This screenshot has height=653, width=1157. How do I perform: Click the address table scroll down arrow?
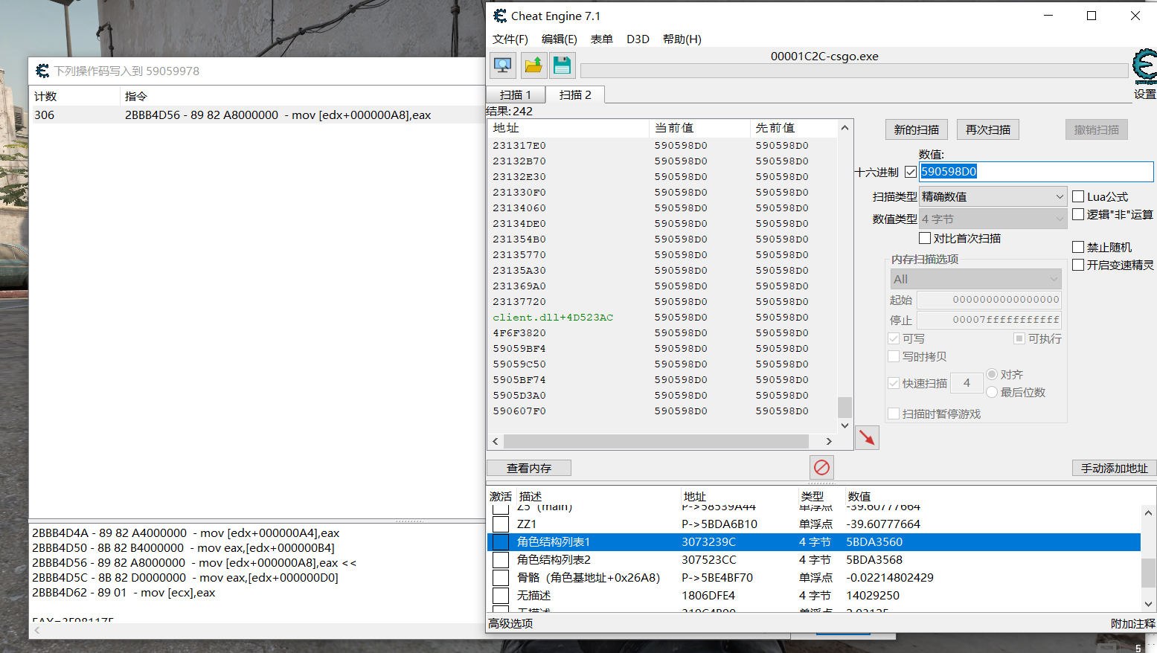point(1148,604)
